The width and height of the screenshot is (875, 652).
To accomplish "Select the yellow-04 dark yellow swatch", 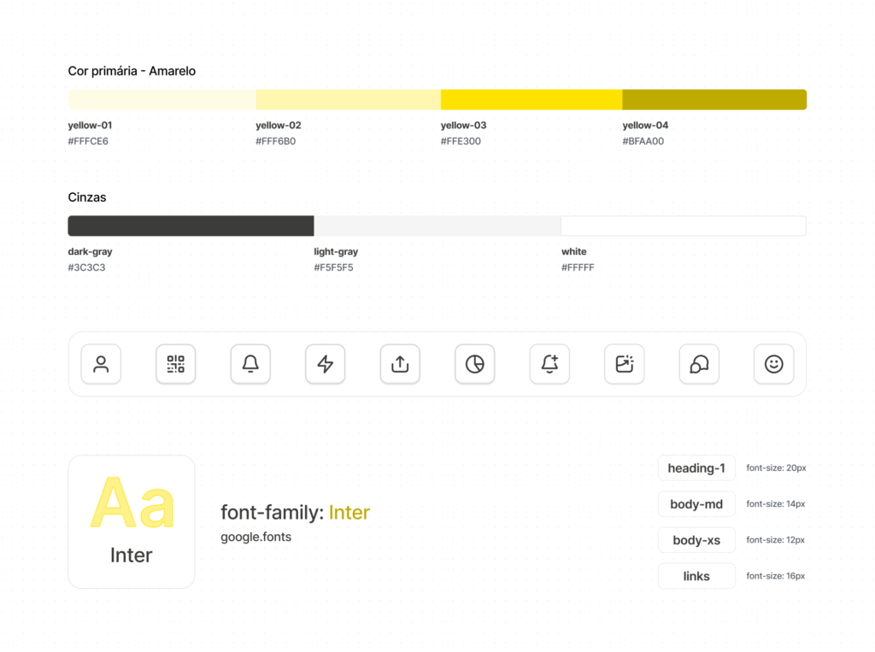I will click(714, 100).
